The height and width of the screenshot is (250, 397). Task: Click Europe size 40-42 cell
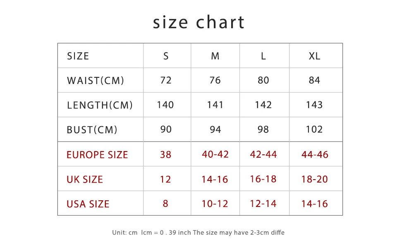[x=215, y=154]
